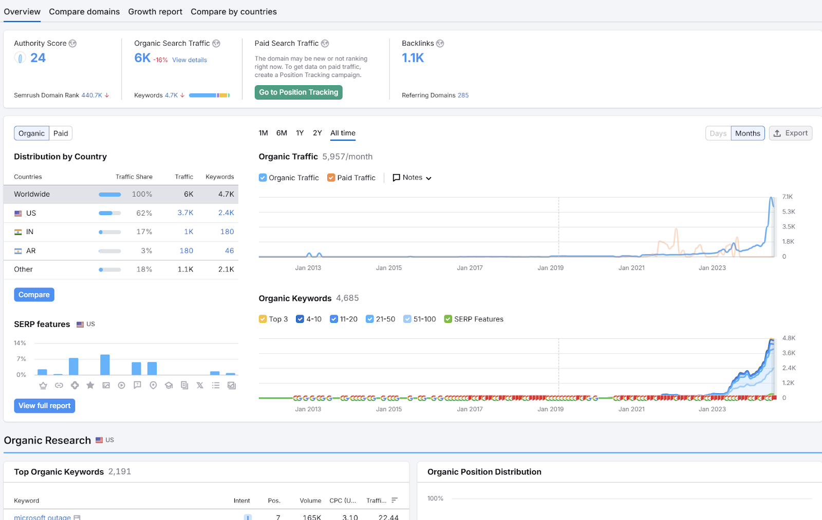
Task: Click the filter icon beside Traffic column
Action: click(x=395, y=500)
